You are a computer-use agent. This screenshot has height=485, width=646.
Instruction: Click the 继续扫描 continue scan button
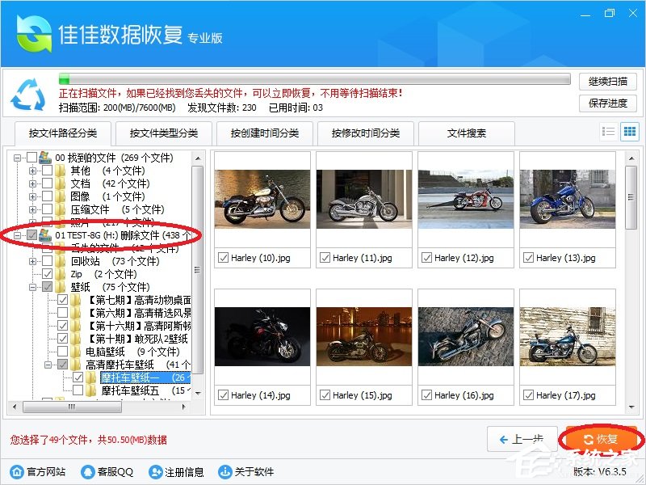coord(606,81)
